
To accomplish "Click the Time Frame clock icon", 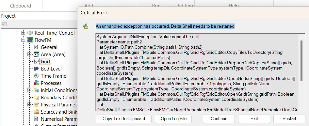I will click(36, 76).
